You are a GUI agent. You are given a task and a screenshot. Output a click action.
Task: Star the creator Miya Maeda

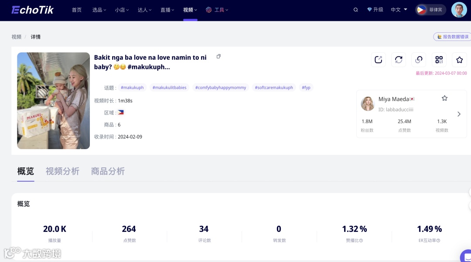tap(444, 98)
